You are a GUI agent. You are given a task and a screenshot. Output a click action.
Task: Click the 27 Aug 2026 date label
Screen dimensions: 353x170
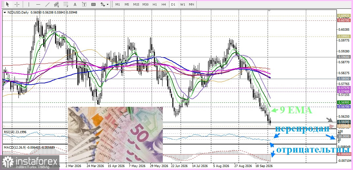coord(243,165)
